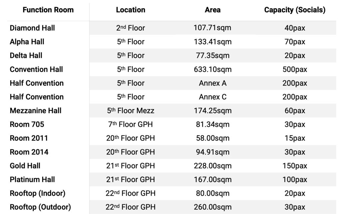Click the Annex C area cell
The image size is (341, 214).
212,97
